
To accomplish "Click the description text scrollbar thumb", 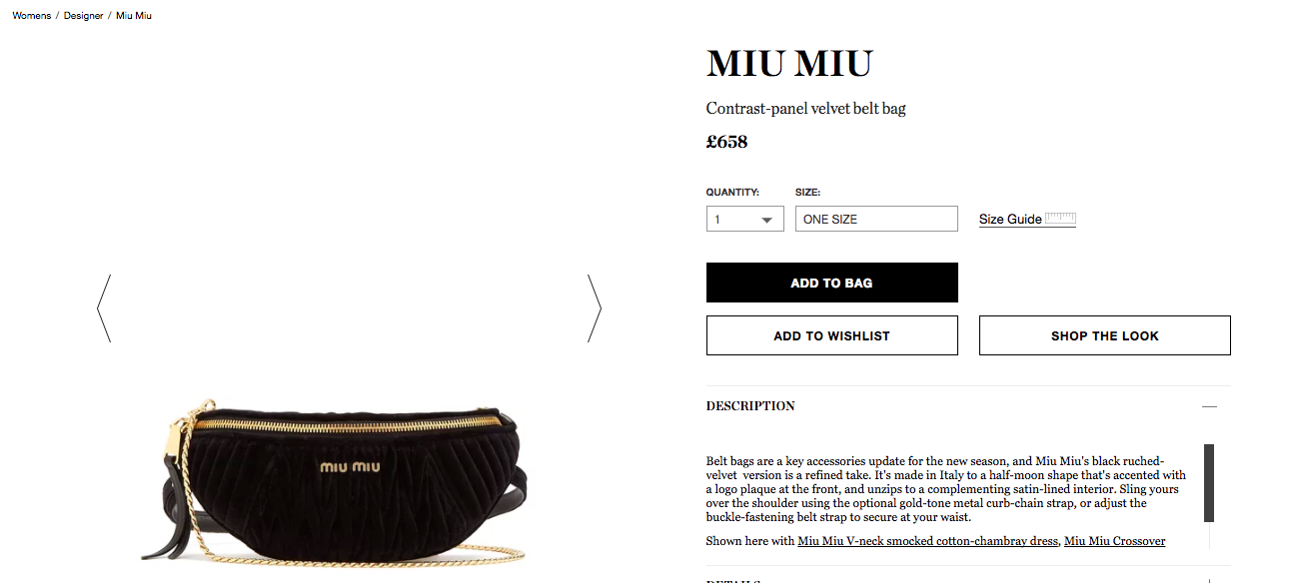I will 1209,483.
